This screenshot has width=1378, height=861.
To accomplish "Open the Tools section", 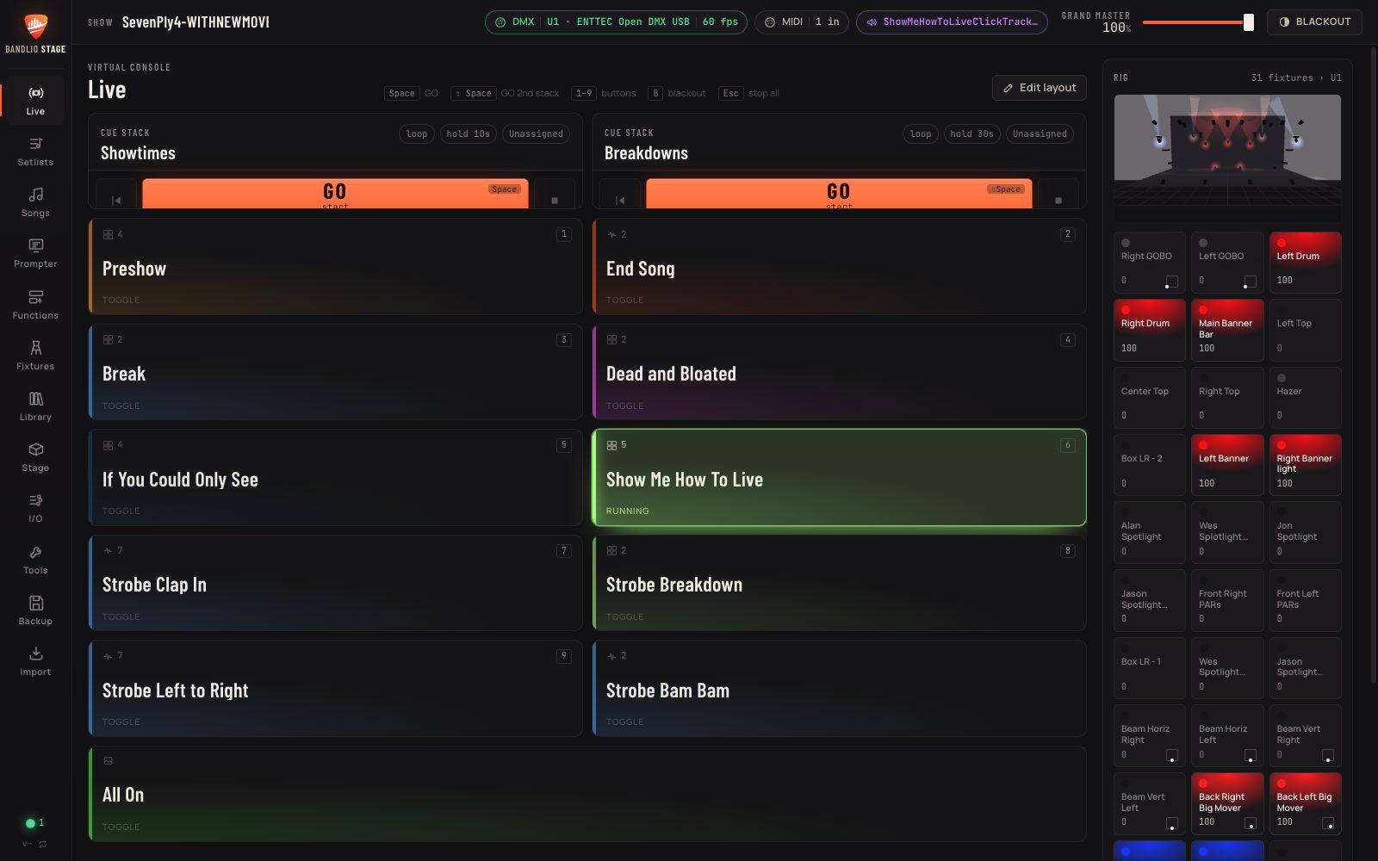I will click(x=35, y=560).
